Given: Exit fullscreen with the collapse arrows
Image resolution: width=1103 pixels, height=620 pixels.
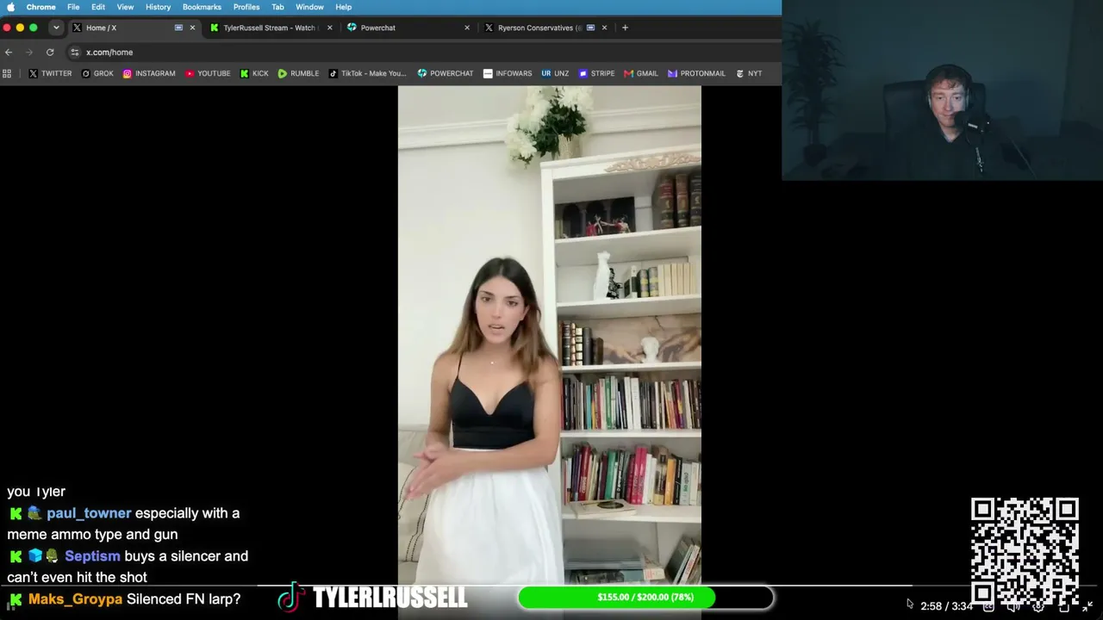Looking at the screenshot, I should pyautogui.click(x=1087, y=606).
